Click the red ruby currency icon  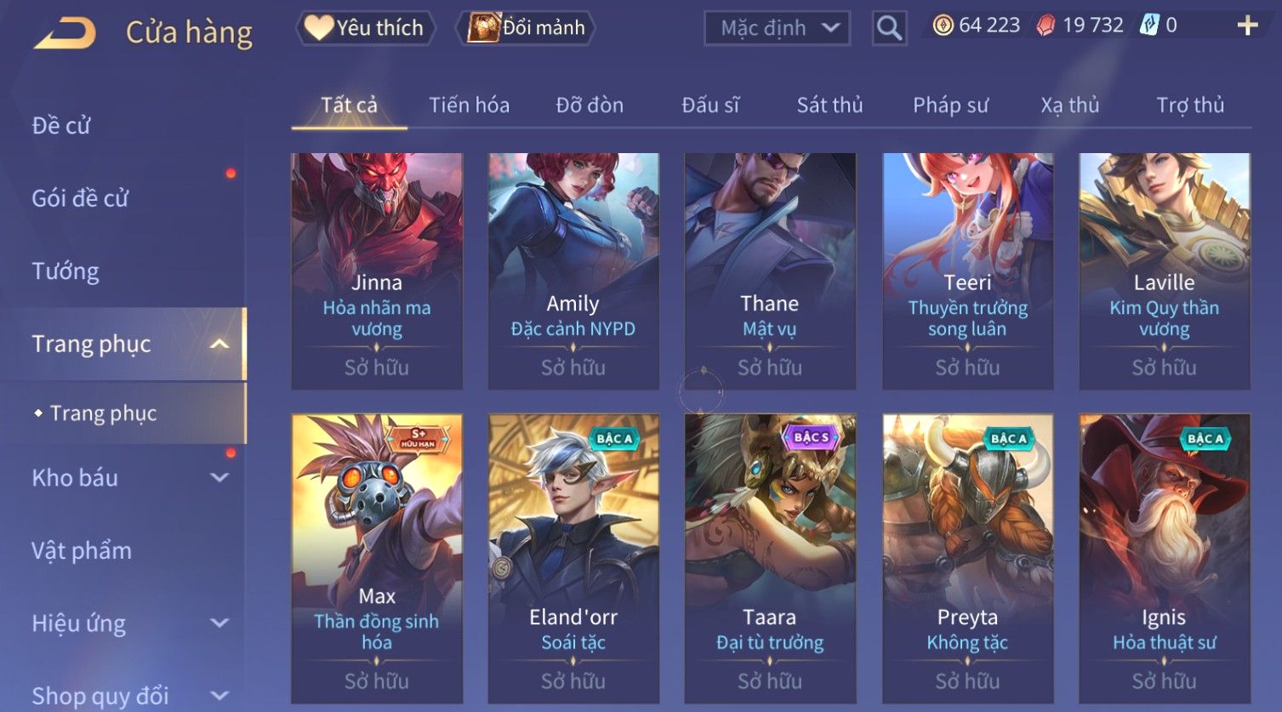pos(1046,26)
